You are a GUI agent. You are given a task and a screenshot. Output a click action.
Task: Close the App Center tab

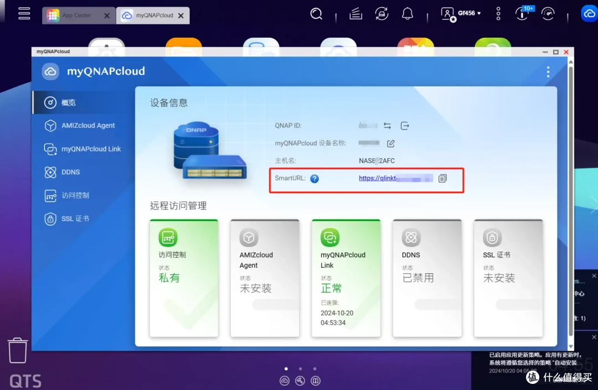pyautogui.click(x=107, y=15)
